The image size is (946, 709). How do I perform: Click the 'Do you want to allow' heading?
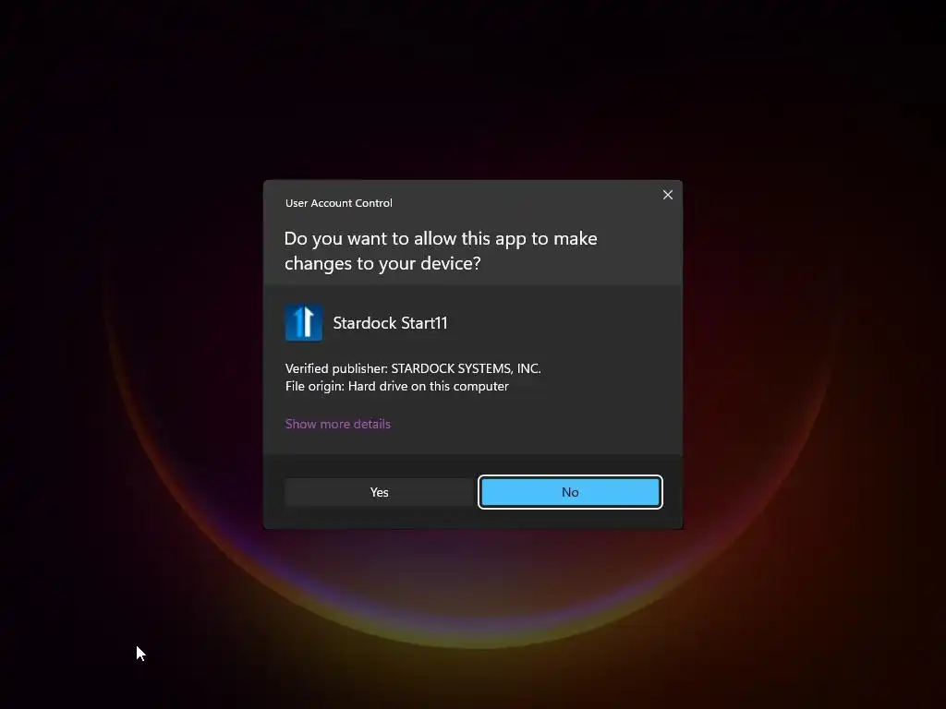441,251
